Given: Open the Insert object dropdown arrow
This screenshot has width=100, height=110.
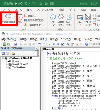Looking at the screenshot, I should (x=12, y=44).
